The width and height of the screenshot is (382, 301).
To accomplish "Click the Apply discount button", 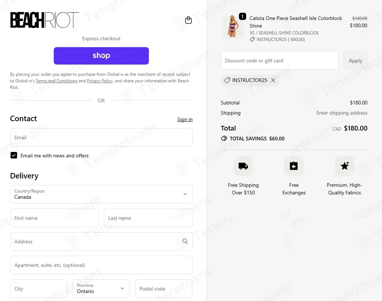I will click(355, 61).
